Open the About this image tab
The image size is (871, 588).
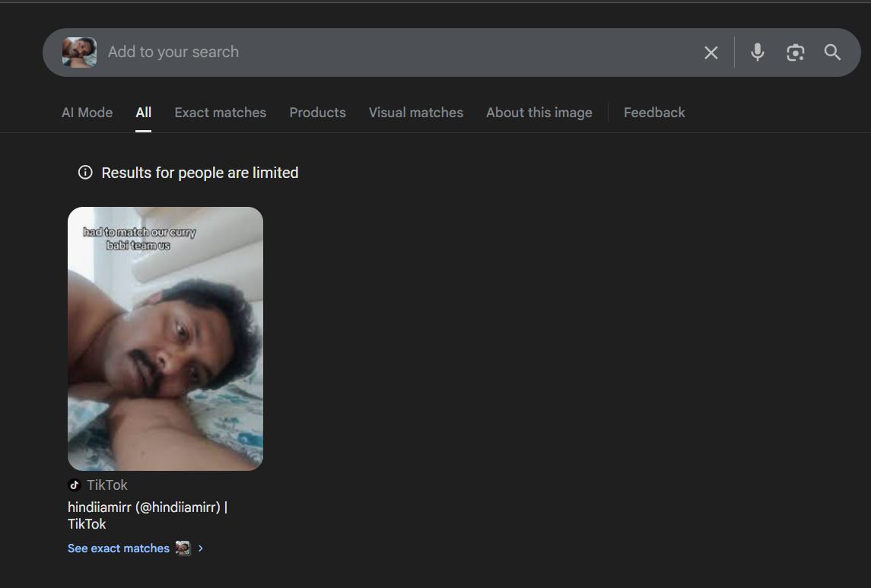539,113
